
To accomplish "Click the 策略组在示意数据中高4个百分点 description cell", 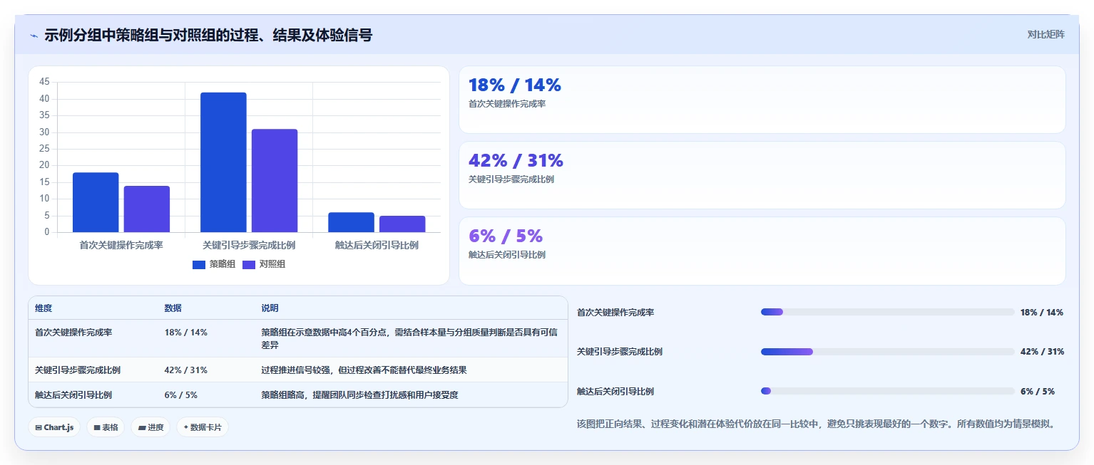I will pos(409,338).
